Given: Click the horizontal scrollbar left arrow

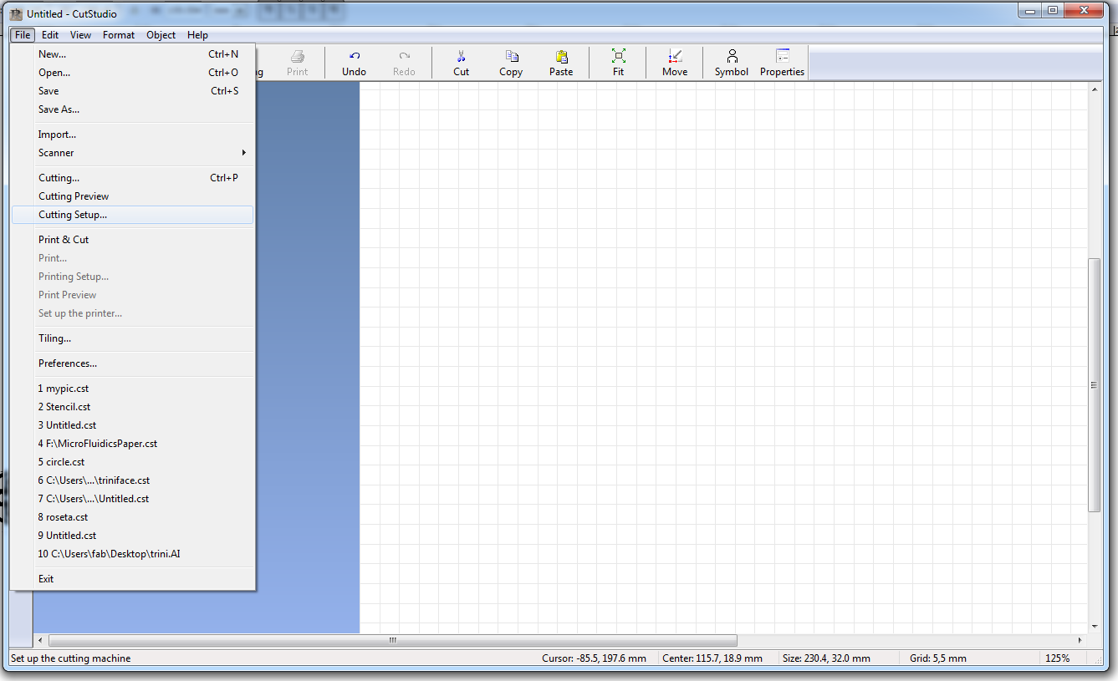Looking at the screenshot, I should (41, 640).
